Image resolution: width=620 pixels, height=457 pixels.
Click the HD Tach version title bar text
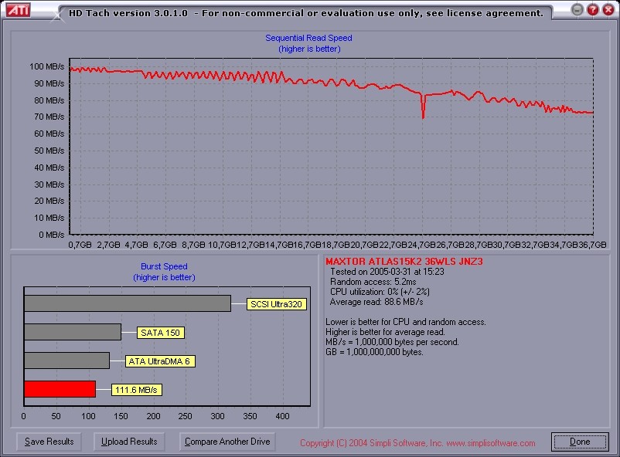click(x=306, y=13)
